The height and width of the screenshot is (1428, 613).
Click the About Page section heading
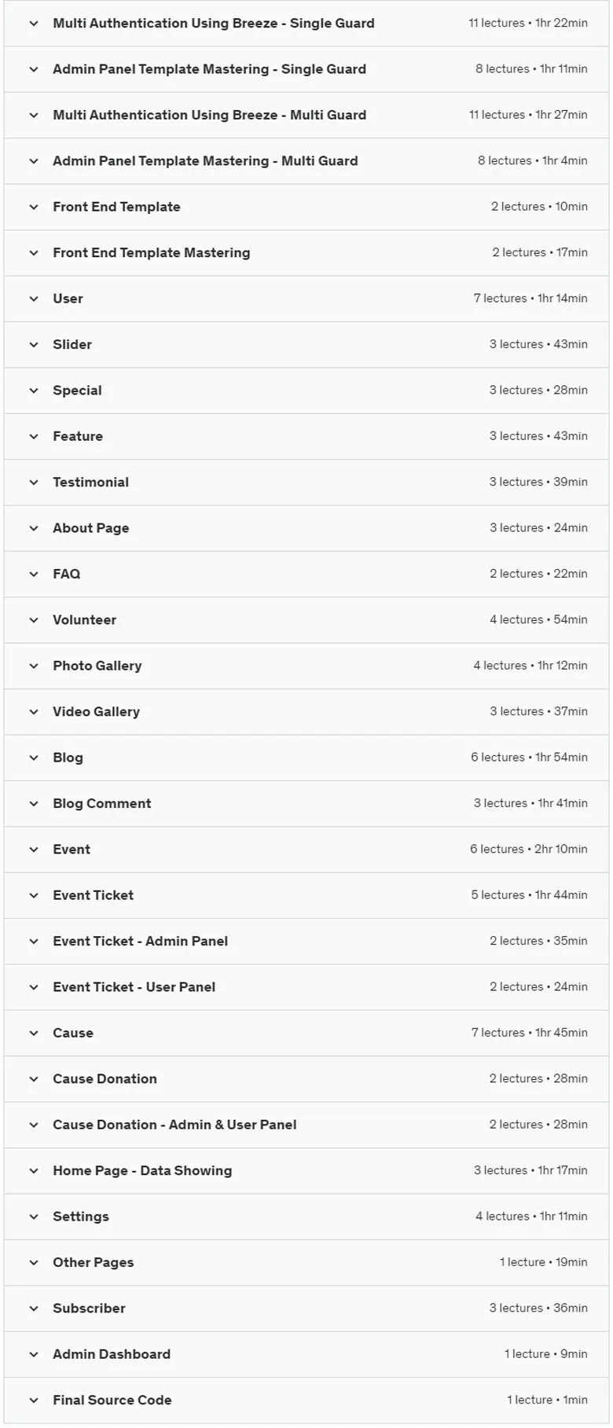click(91, 528)
